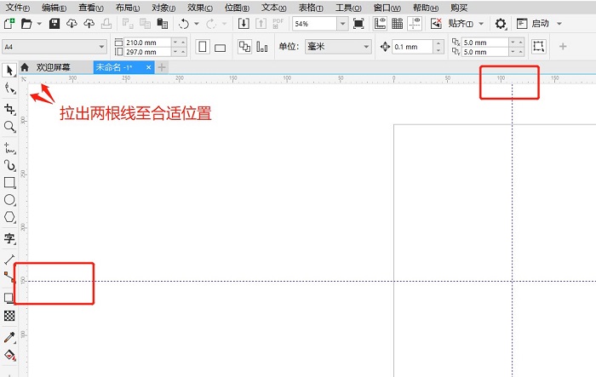Save the document with floppy icon
The height and width of the screenshot is (377, 596).
coord(54,24)
